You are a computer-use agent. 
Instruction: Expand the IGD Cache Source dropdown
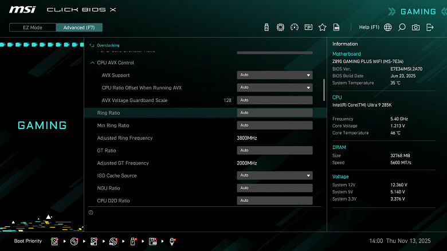click(275, 175)
